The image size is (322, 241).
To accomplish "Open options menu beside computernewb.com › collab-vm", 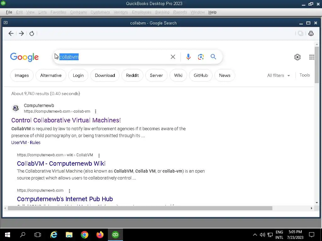I will point(96,111).
